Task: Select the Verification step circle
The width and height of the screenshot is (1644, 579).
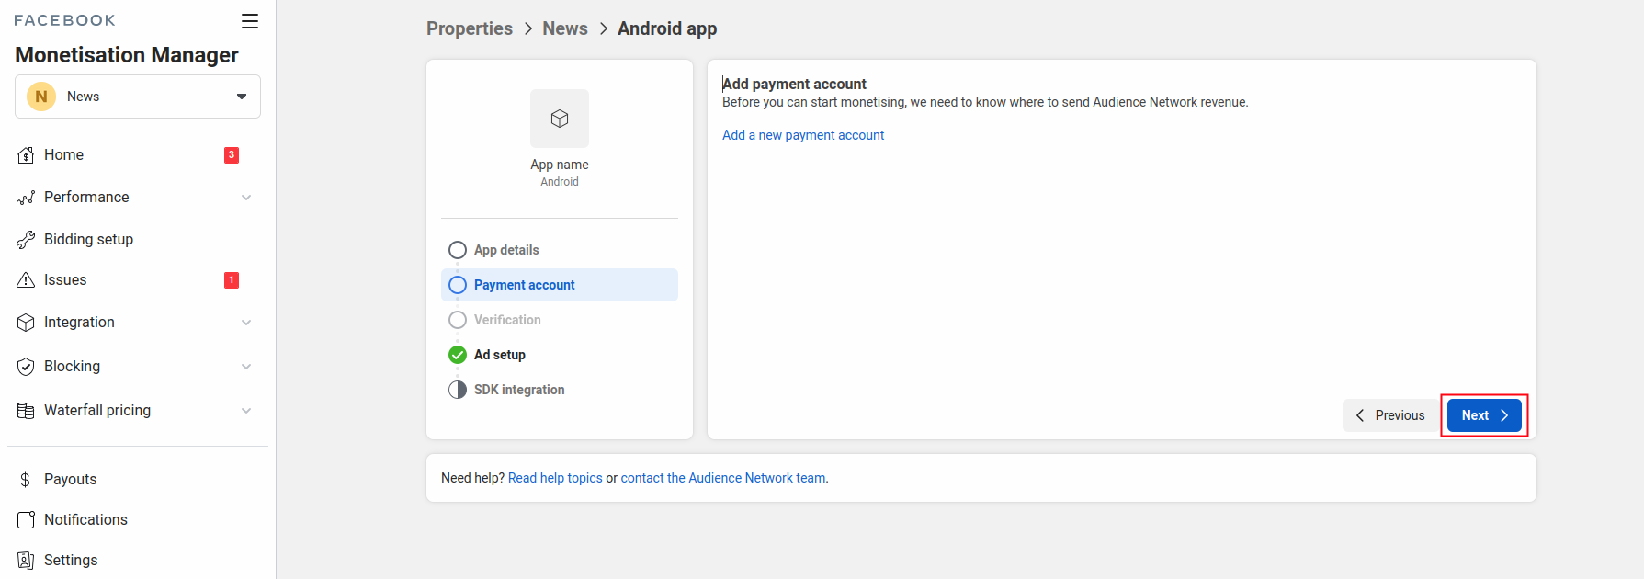Action: tap(458, 320)
